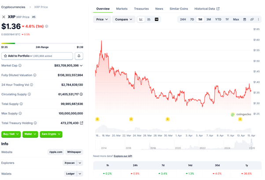Open Total Treasury Holding external link icon
Screen dimensions: 265x180
pos(81,123)
